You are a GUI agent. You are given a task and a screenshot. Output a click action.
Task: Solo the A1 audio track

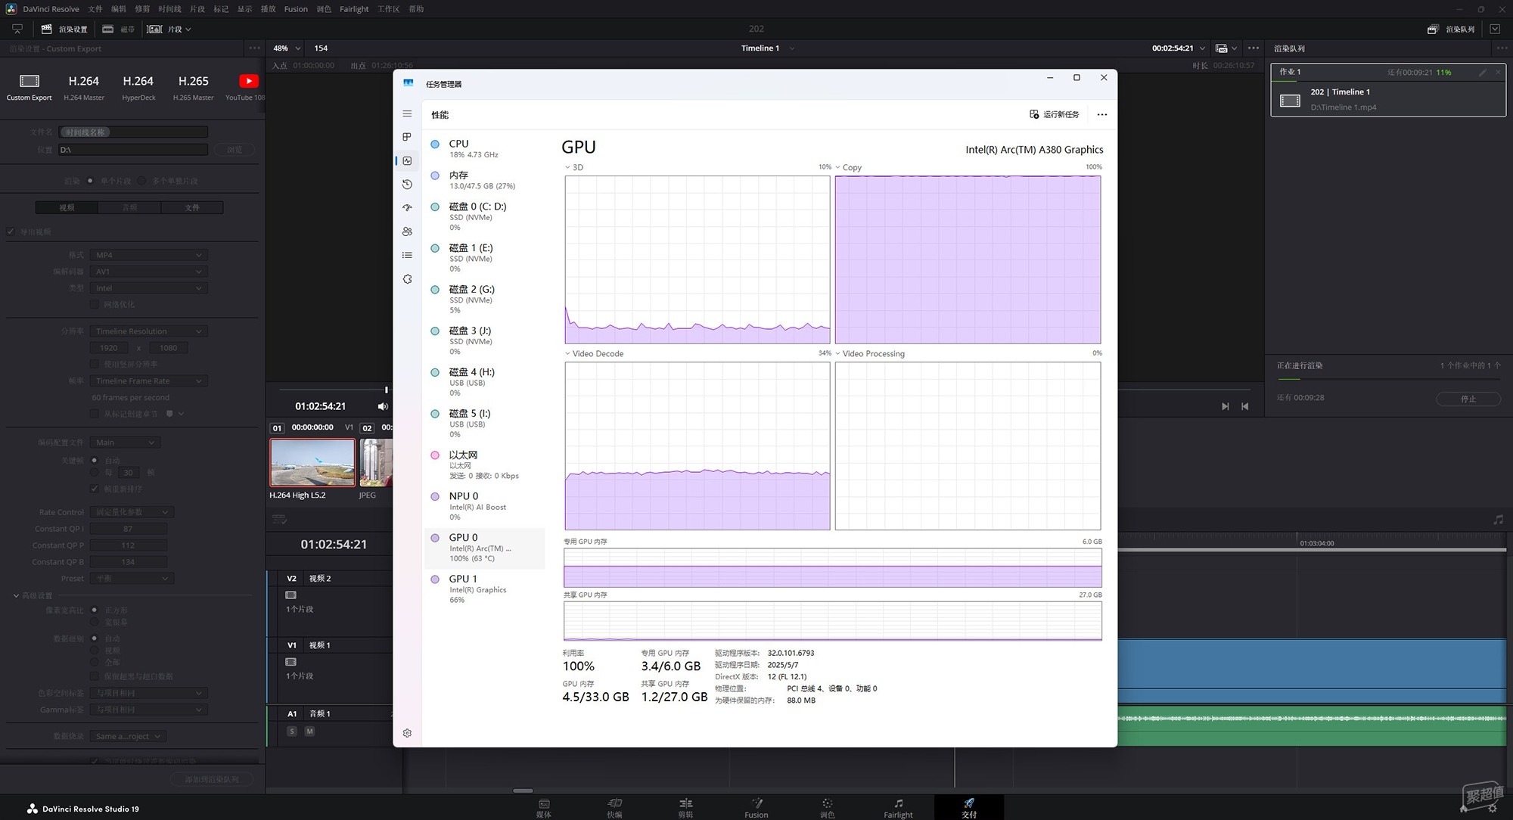pyautogui.click(x=292, y=731)
